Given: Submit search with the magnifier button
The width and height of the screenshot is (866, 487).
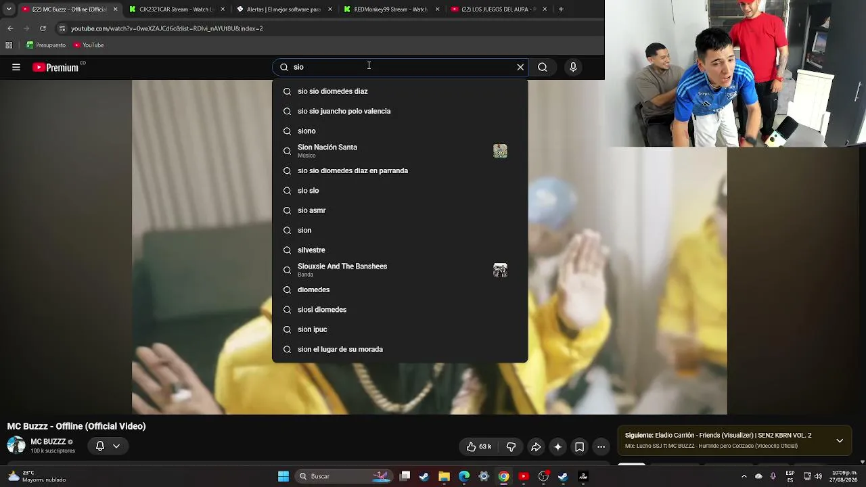Looking at the screenshot, I should [543, 67].
